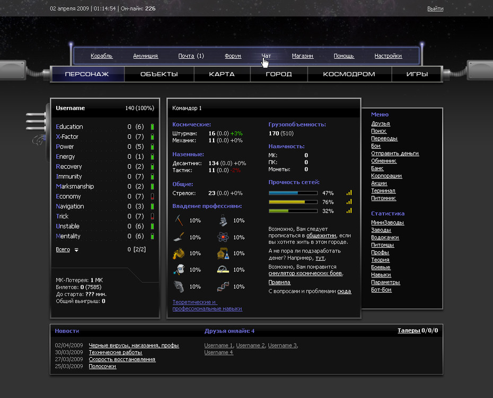Click the red battery icon next to Economy
This screenshot has height=398, width=493.
(152, 196)
